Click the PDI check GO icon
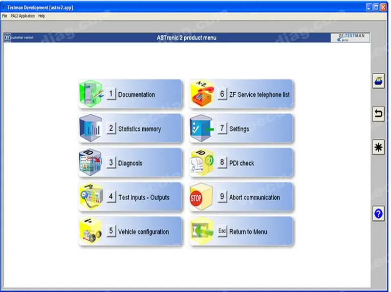This screenshot has height=292, width=391. tap(202, 163)
